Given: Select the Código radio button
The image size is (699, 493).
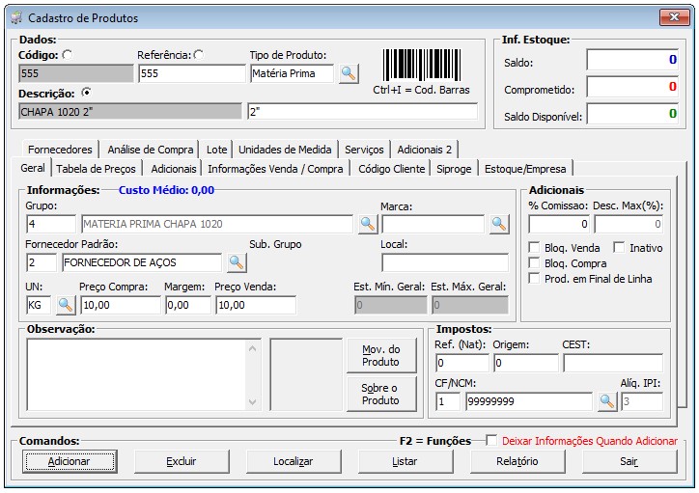Looking at the screenshot, I should (x=68, y=55).
